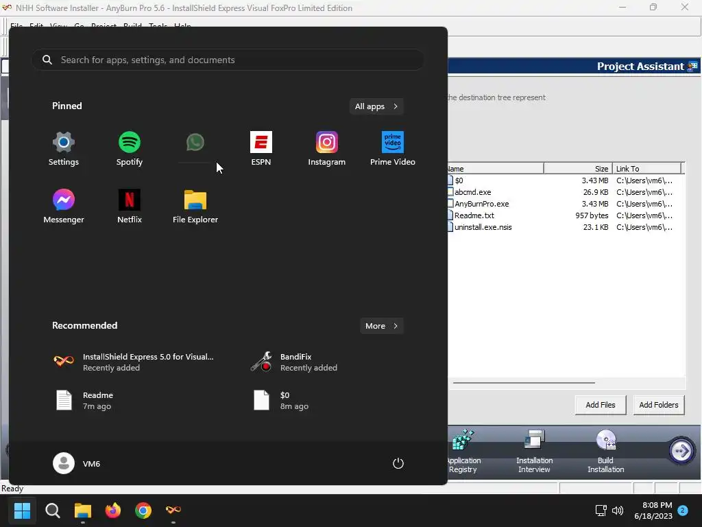The width and height of the screenshot is (702, 527).
Task: Open the notification badge showing 2
Action: [x=683, y=511]
